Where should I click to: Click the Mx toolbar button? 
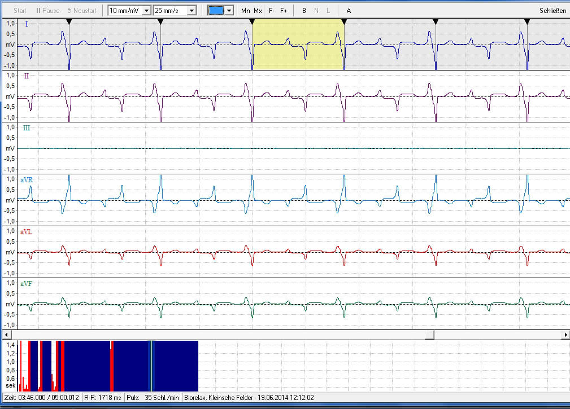(258, 11)
